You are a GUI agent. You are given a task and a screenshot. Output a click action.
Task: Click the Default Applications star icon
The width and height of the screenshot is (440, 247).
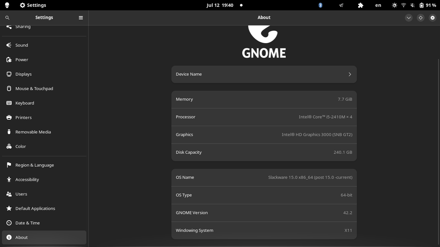[9, 209]
